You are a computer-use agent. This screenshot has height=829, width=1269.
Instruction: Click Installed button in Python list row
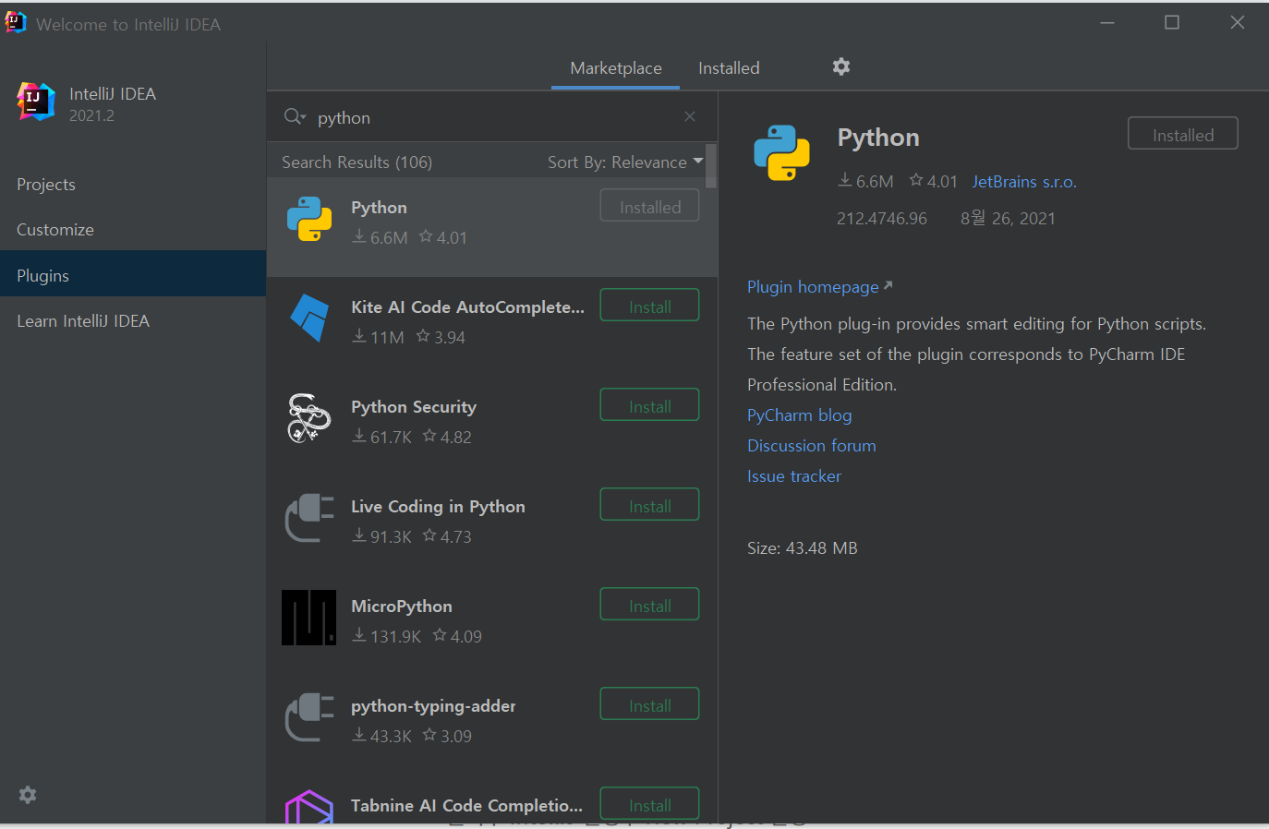click(649, 206)
